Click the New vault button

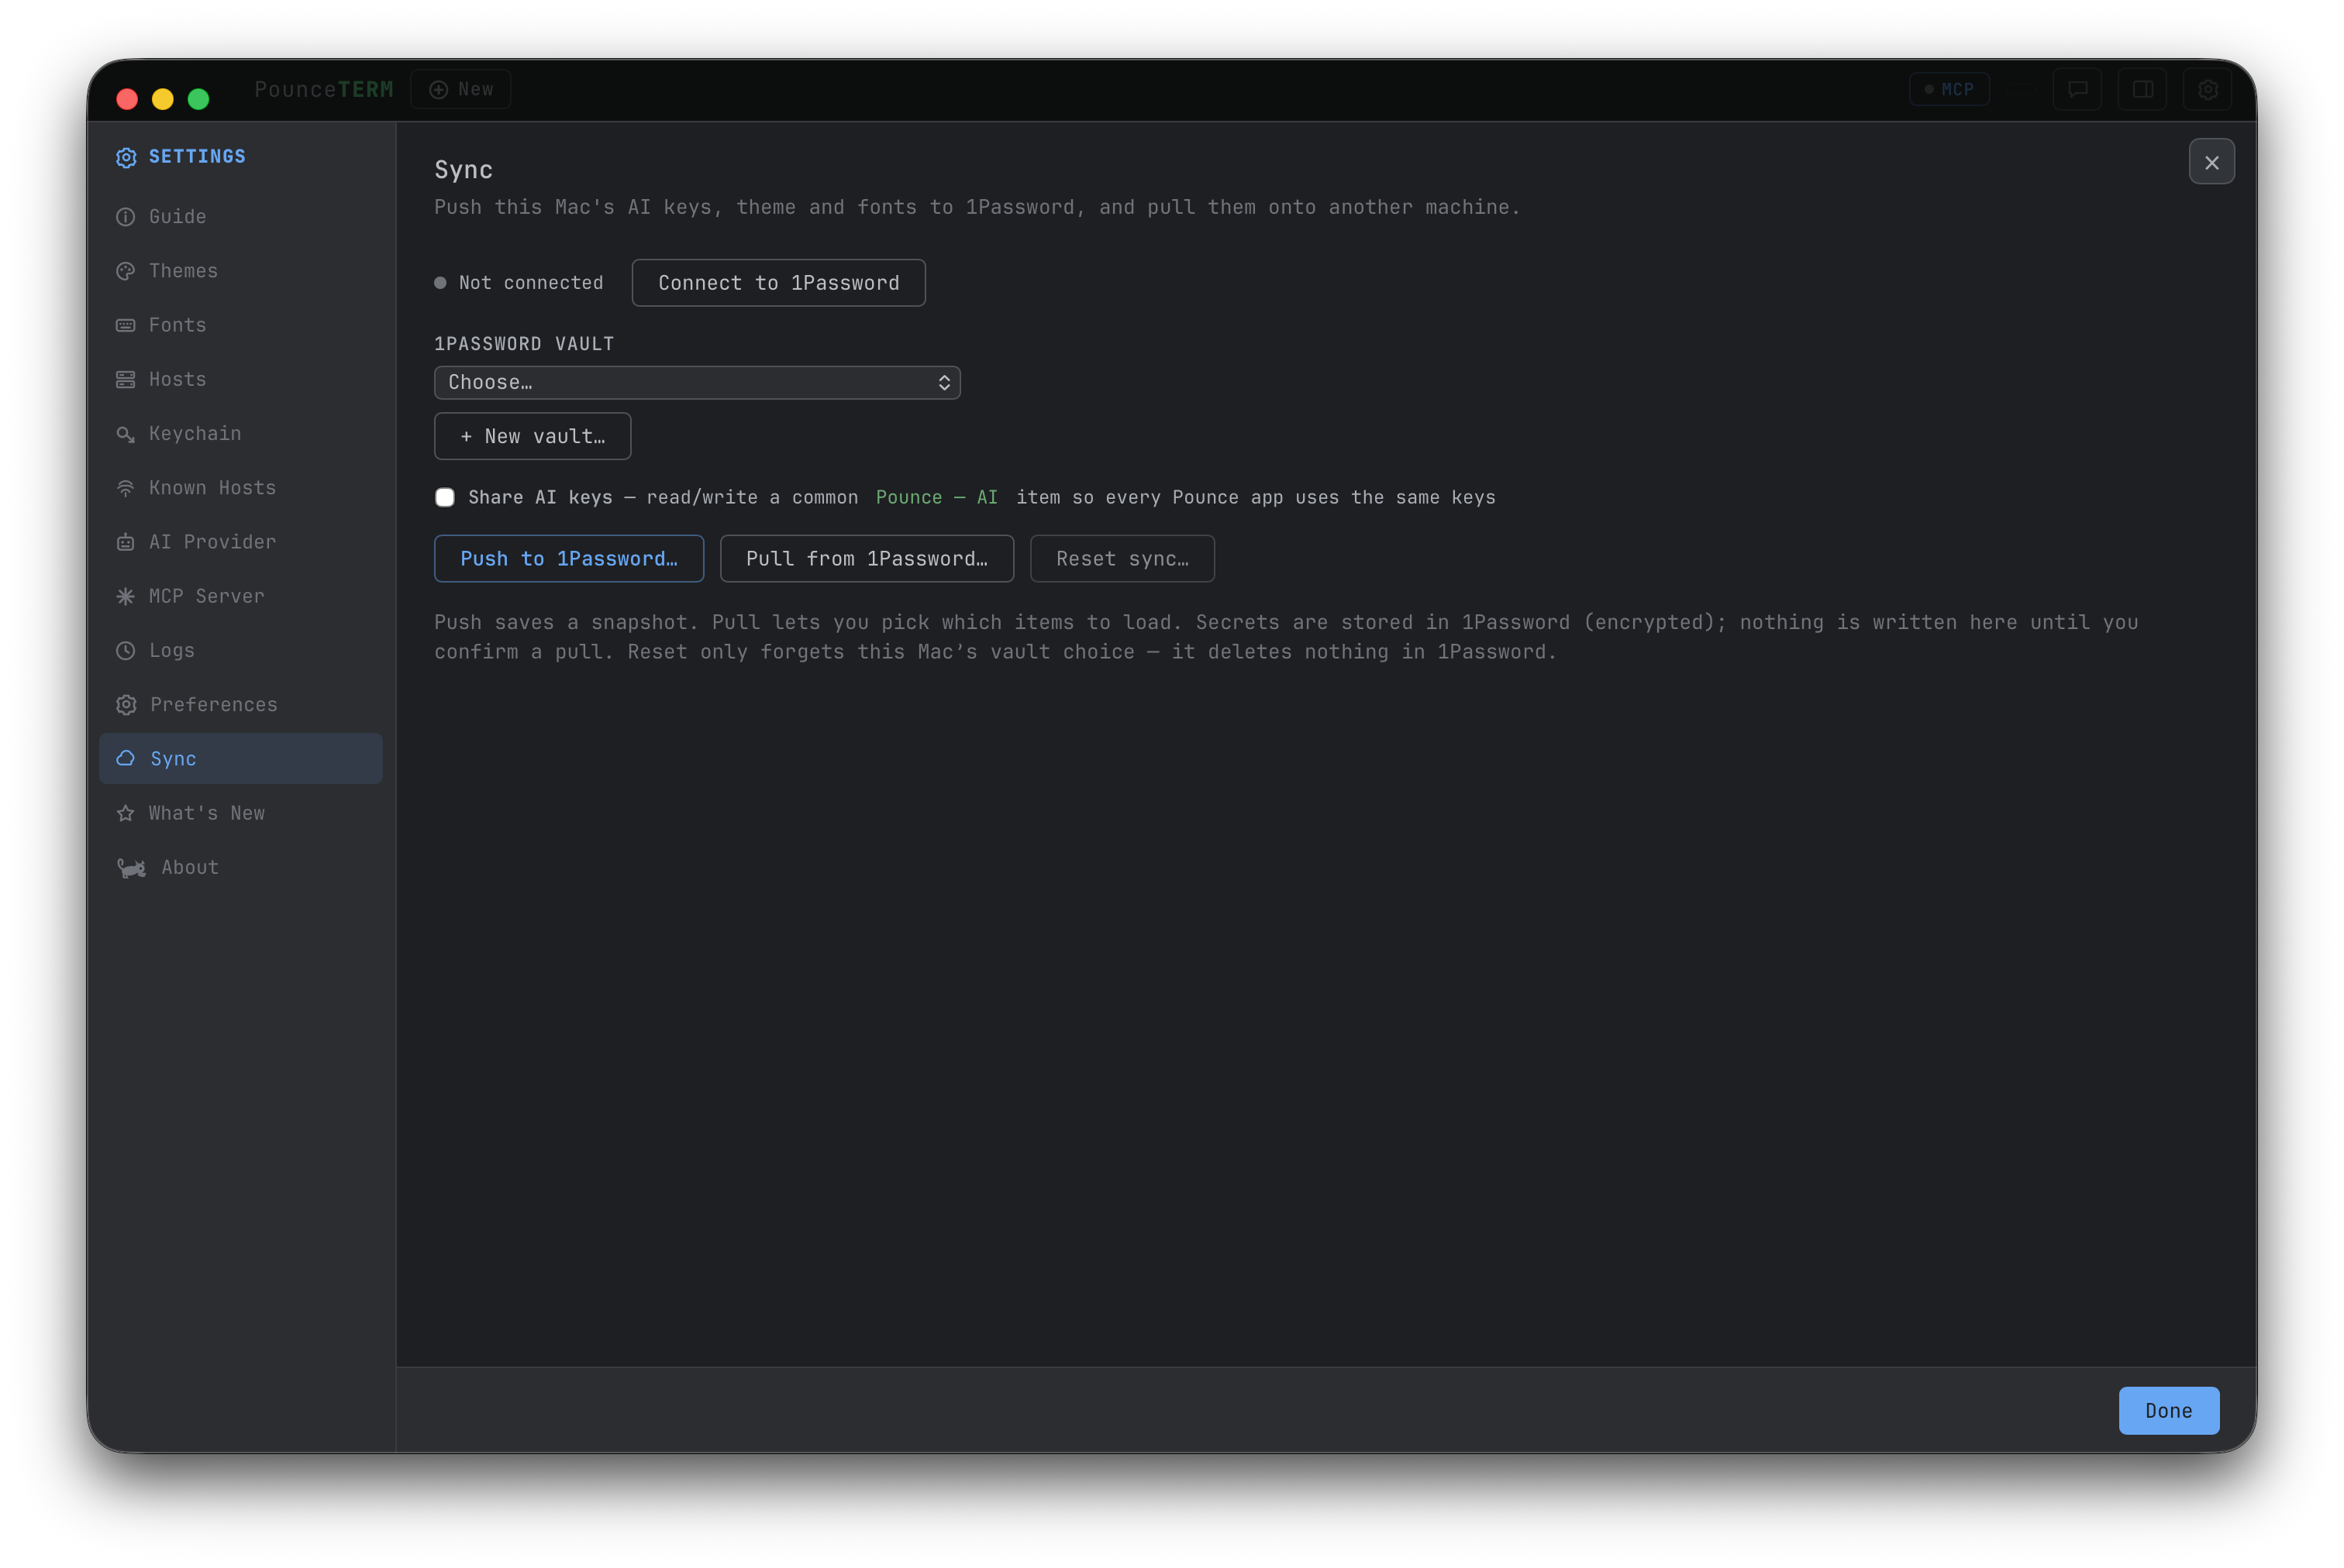[533, 436]
